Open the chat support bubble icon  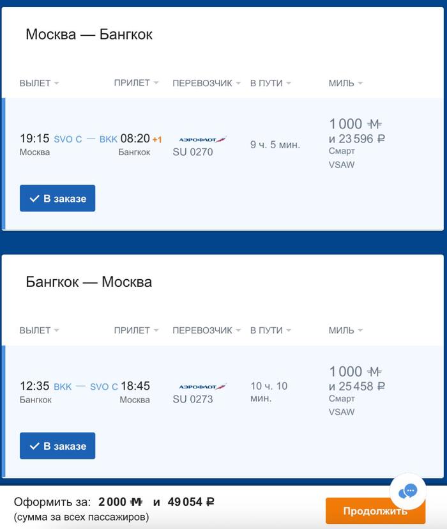407,491
